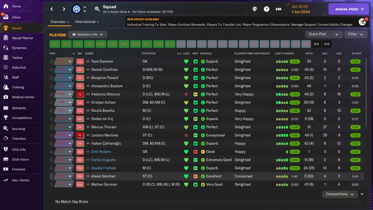Open the Data Hub icon
Viewport: 373px width, 210px height.
(6, 68)
